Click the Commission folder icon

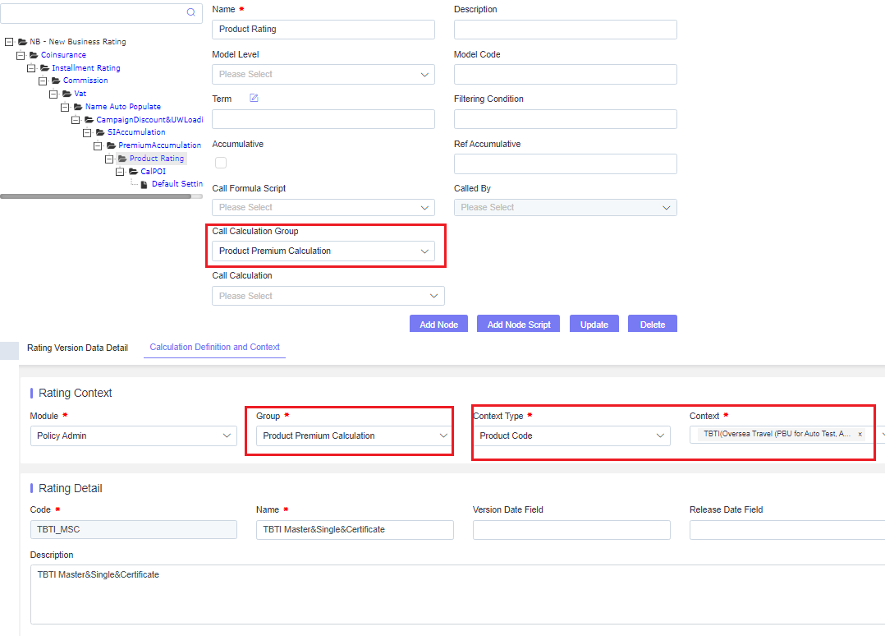tap(56, 81)
